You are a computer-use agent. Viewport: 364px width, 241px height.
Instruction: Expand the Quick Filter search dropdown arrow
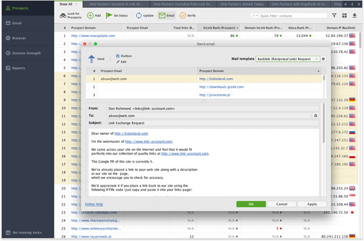point(257,16)
